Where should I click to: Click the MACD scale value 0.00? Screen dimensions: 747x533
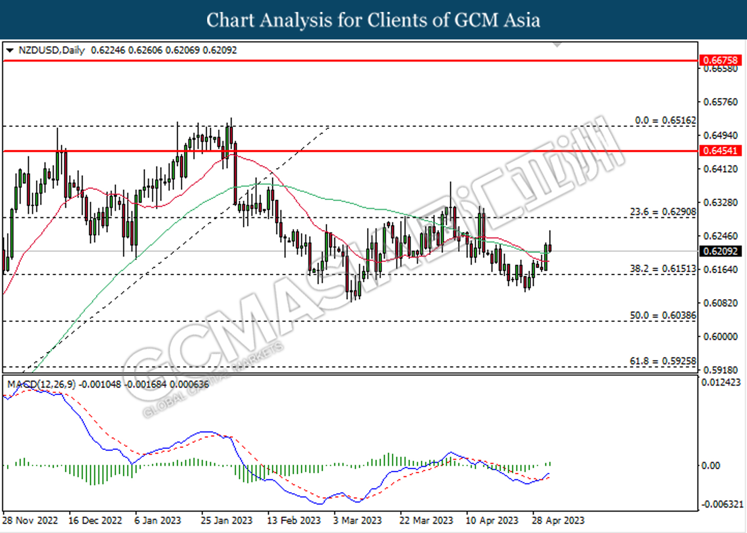(x=711, y=466)
